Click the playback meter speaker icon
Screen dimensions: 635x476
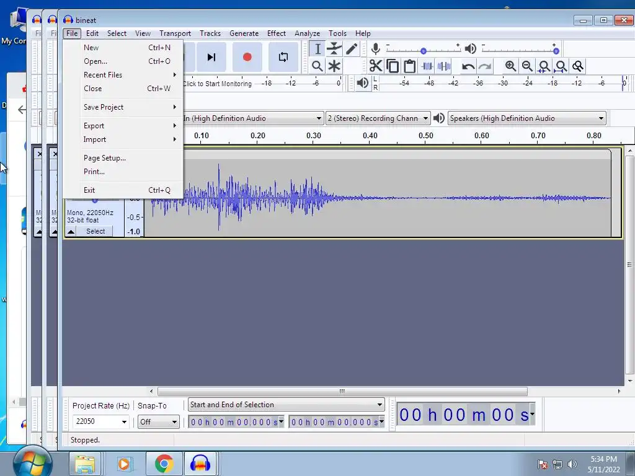362,83
